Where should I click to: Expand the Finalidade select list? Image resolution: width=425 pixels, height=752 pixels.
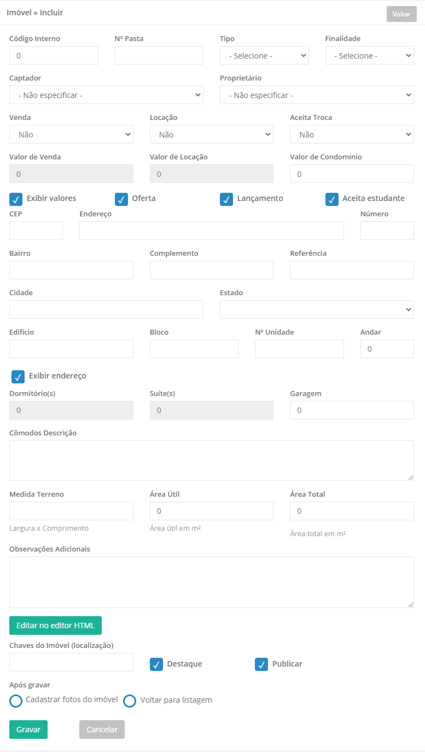tap(370, 55)
